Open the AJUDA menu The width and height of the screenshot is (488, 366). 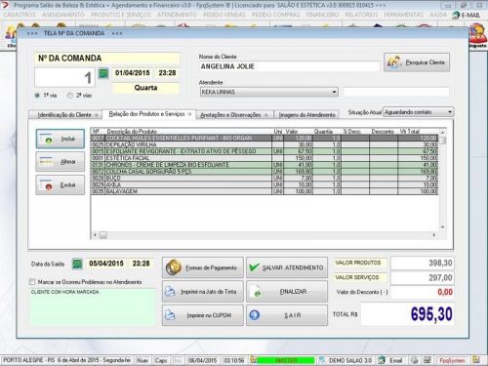point(438,15)
